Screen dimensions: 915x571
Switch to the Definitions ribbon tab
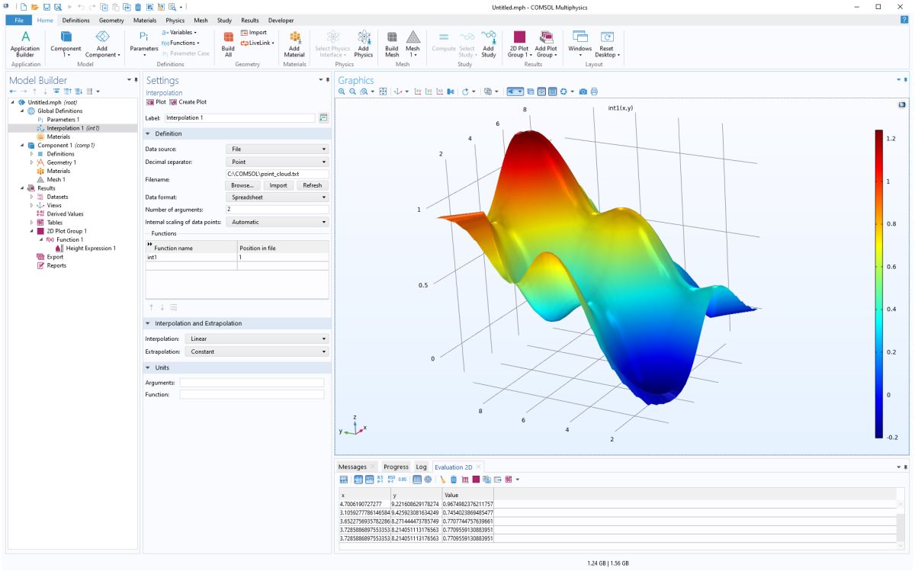coord(75,20)
